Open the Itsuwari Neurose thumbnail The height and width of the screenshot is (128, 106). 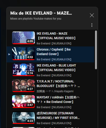pyautogui.click(x=23, y=118)
